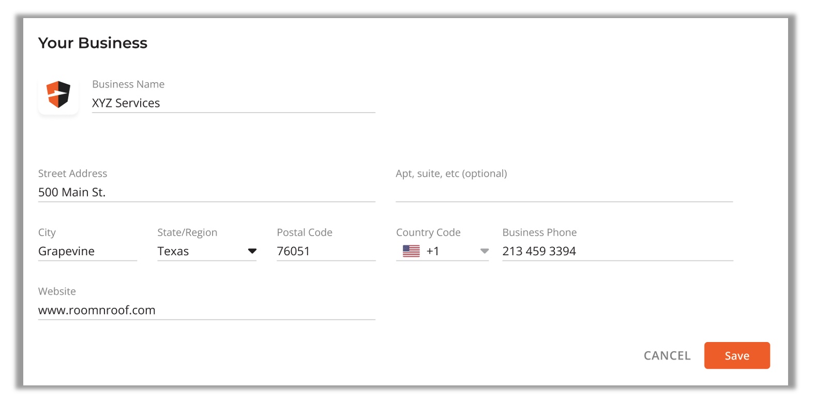The height and width of the screenshot is (404, 816).
Task: Click the Country Code label
Action: pyautogui.click(x=428, y=232)
